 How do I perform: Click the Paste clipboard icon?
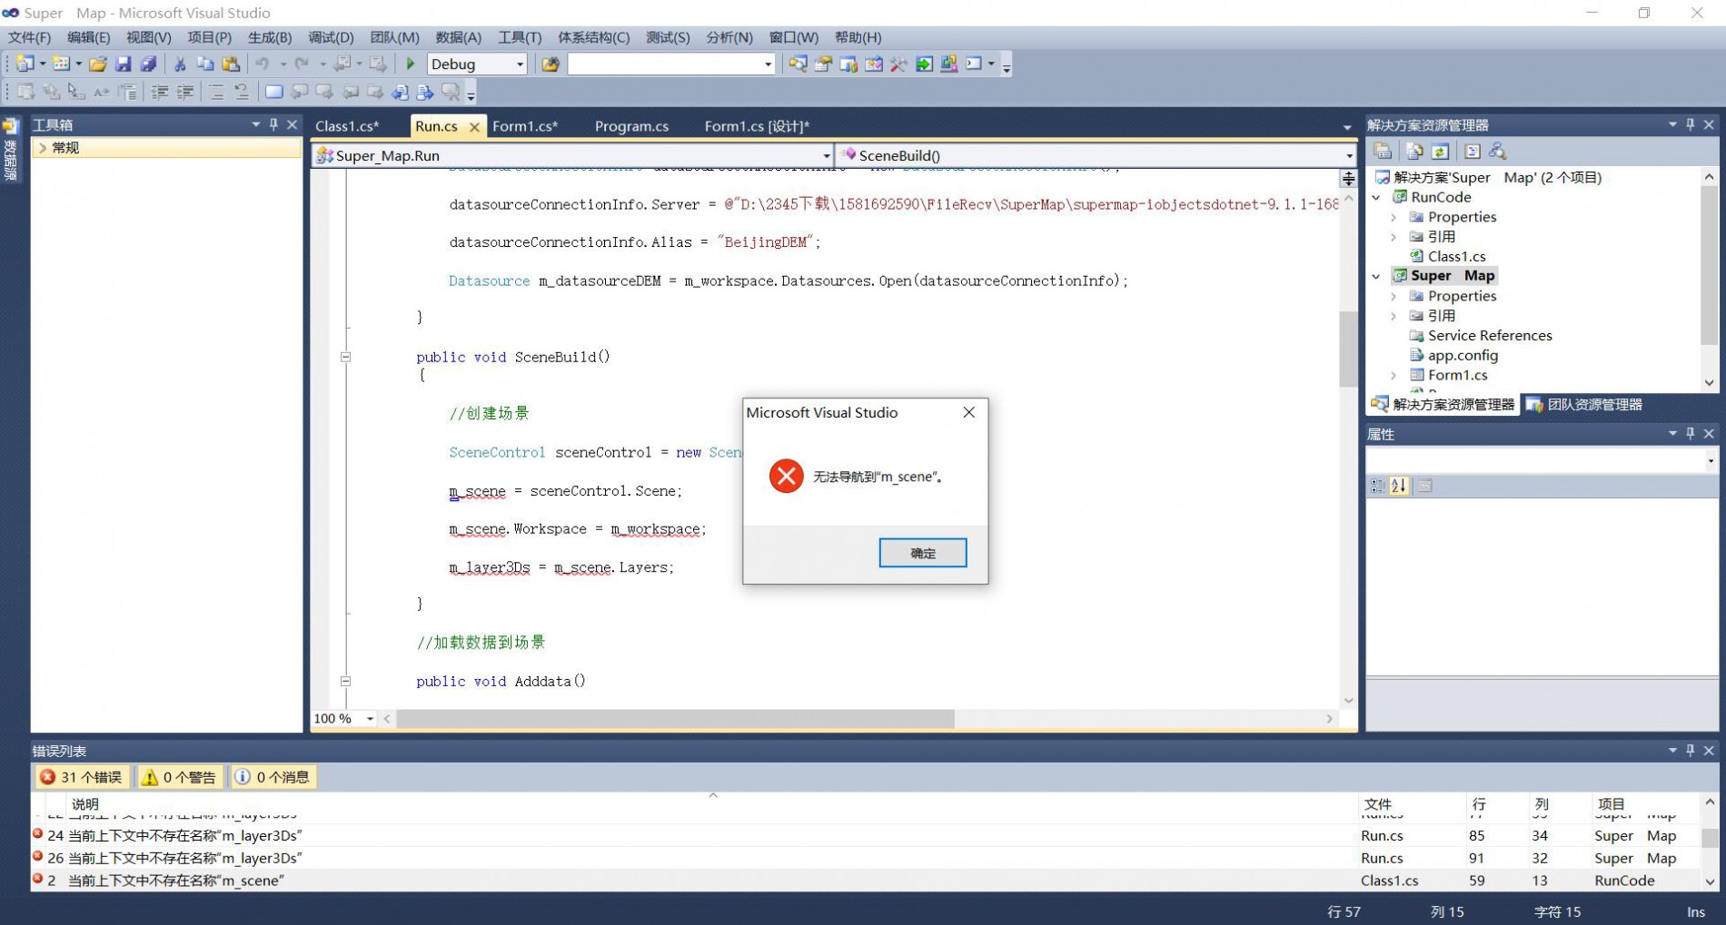pos(231,64)
